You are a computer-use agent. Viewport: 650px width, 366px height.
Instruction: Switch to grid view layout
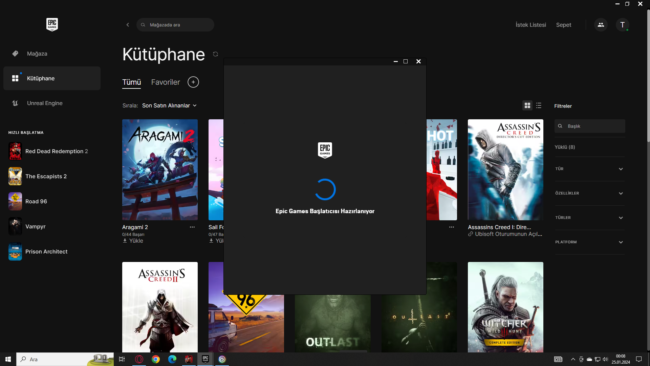point(527,106)
